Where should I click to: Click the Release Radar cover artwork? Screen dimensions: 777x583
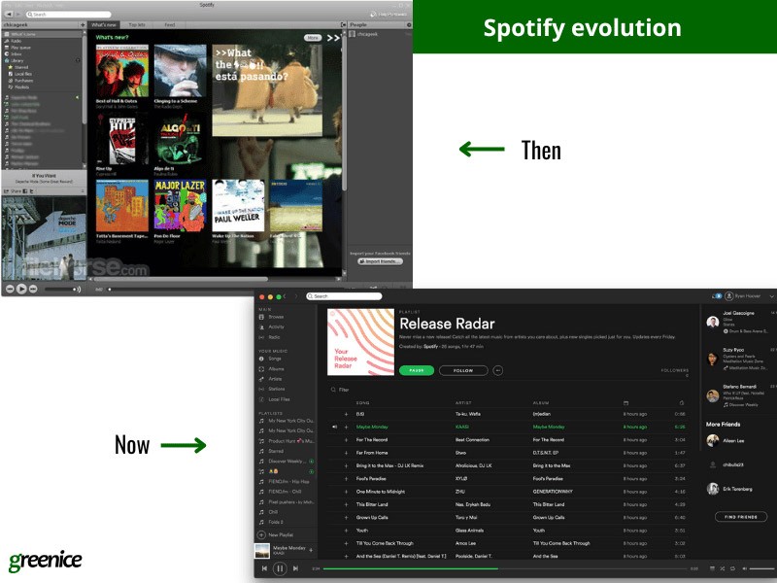360,342
